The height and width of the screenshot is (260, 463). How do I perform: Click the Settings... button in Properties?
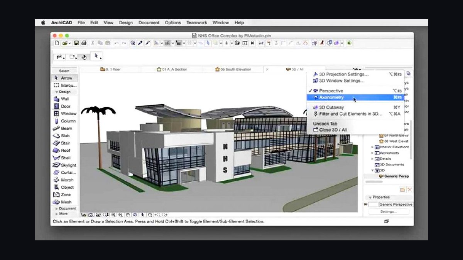[x=389, y=211]
